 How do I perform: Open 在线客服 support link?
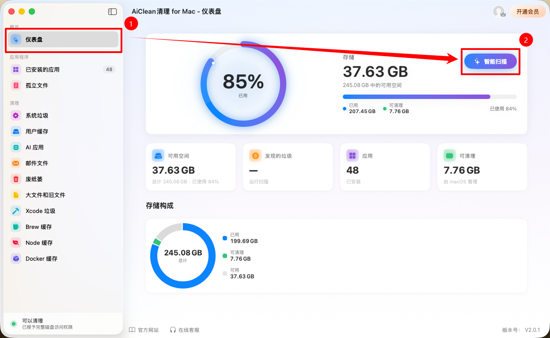[185, 330]
